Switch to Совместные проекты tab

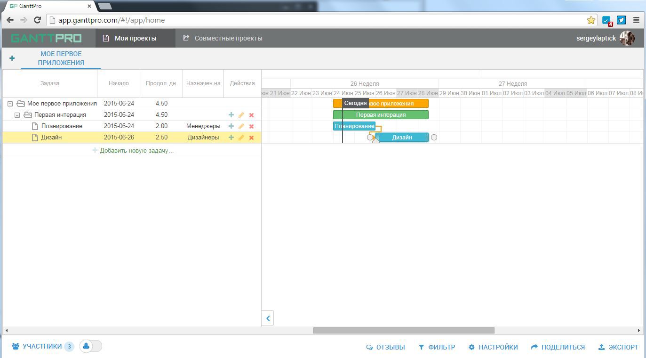[x=223, y=38]
